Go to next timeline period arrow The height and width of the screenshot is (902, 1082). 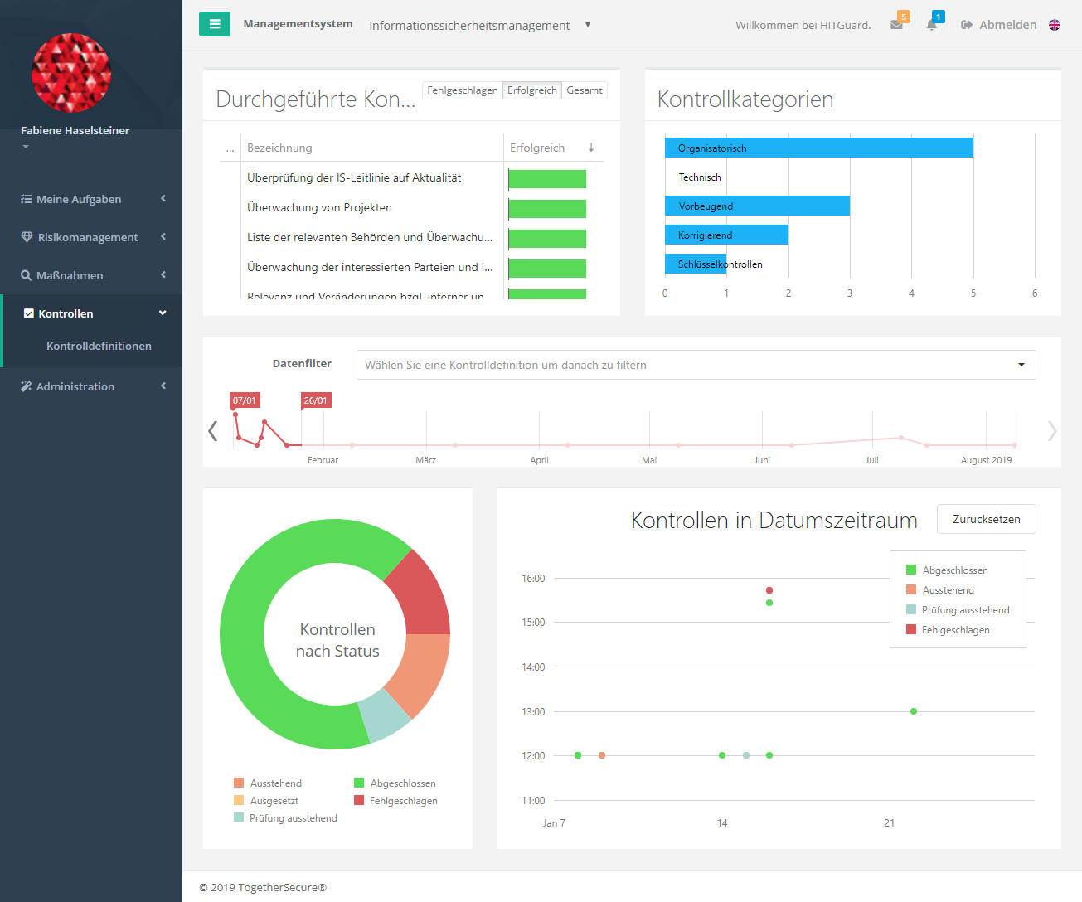1051,431
